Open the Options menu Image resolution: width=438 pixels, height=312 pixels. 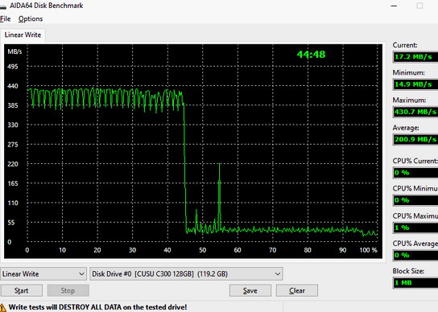tap(31, 18)
